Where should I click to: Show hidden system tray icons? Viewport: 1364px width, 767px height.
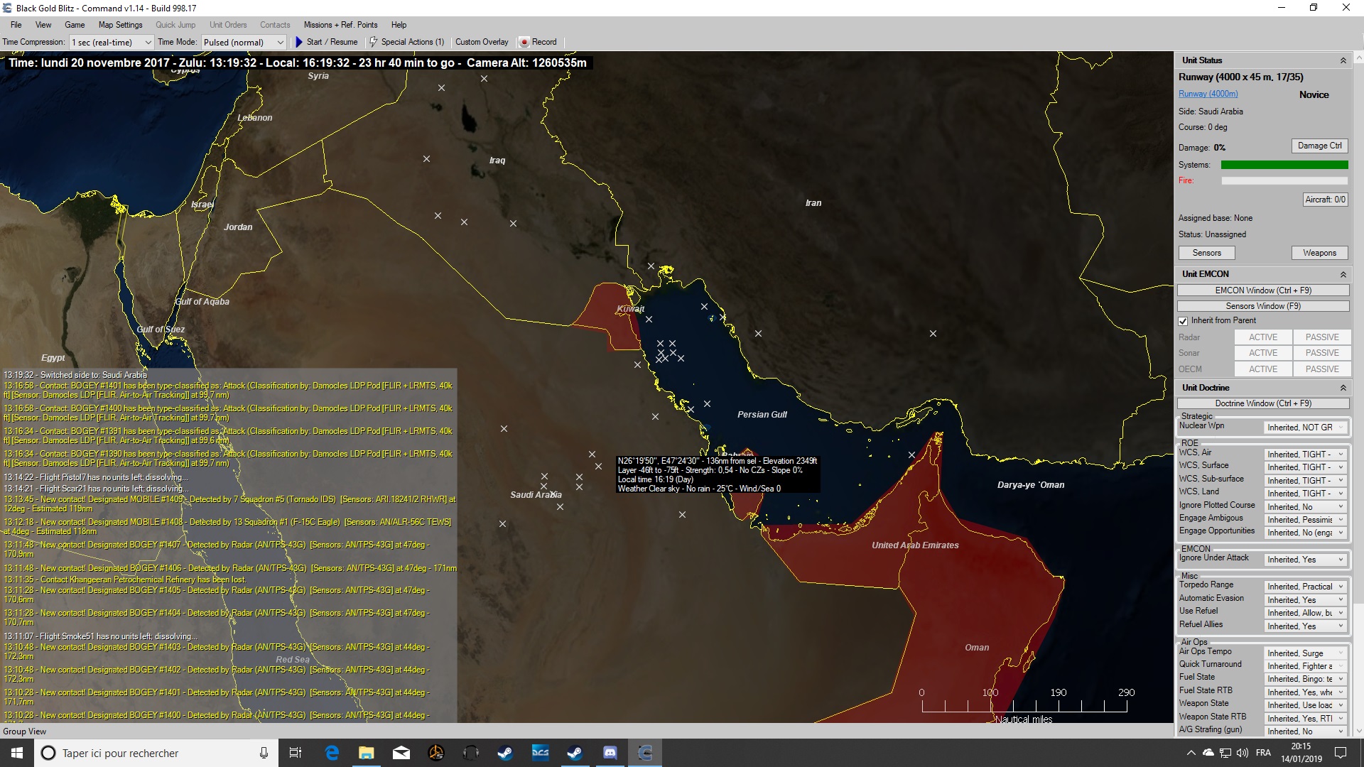click(x=1191, y=753)
